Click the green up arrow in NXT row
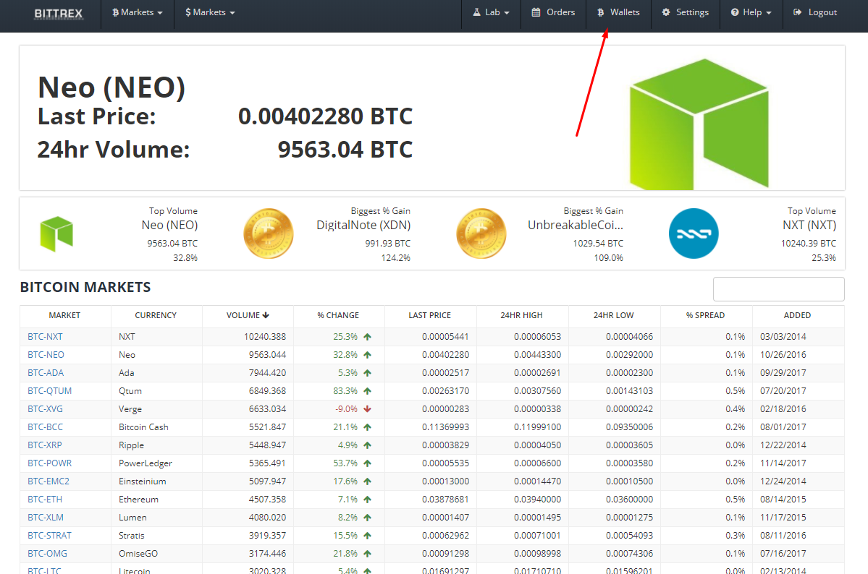This screenshot has width=868, height=574. click(367, 337)
